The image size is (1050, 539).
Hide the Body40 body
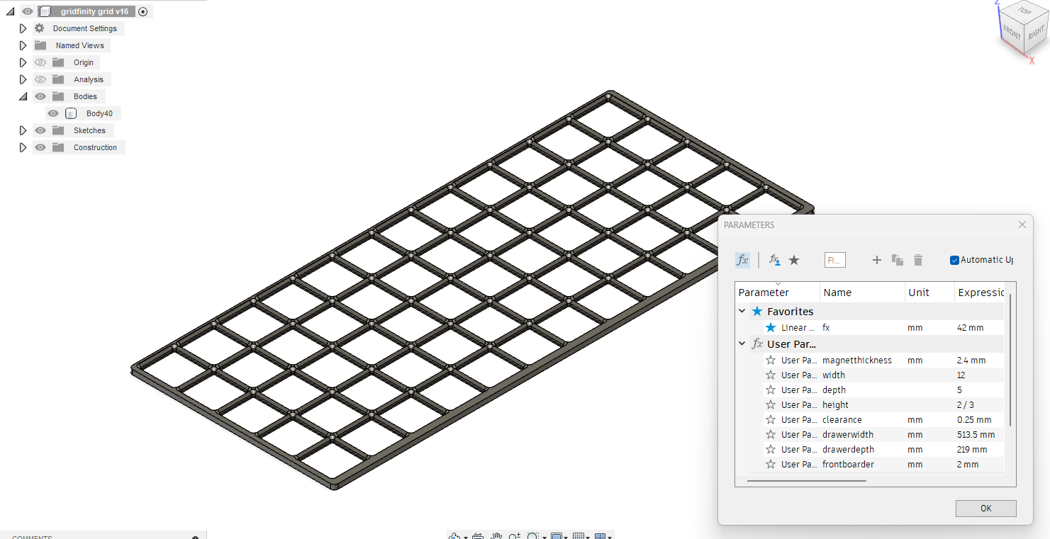point(52,113)
